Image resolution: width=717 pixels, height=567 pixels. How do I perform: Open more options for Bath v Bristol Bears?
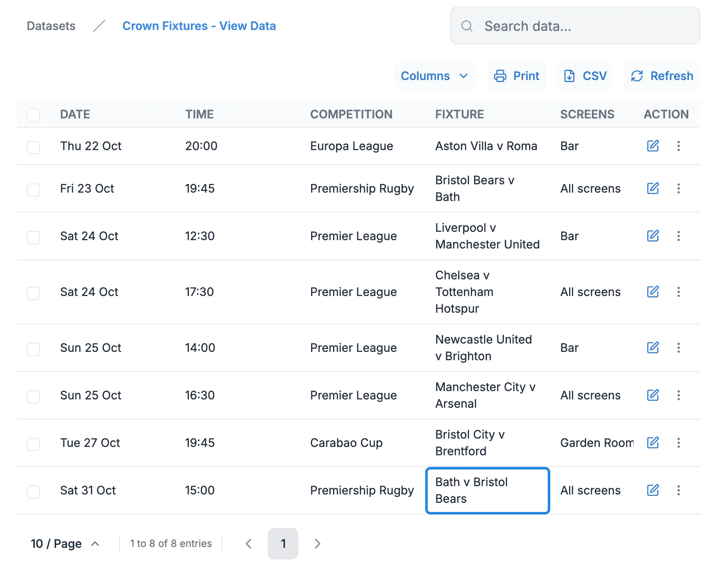pyautogui.click(x=679, y=490)
